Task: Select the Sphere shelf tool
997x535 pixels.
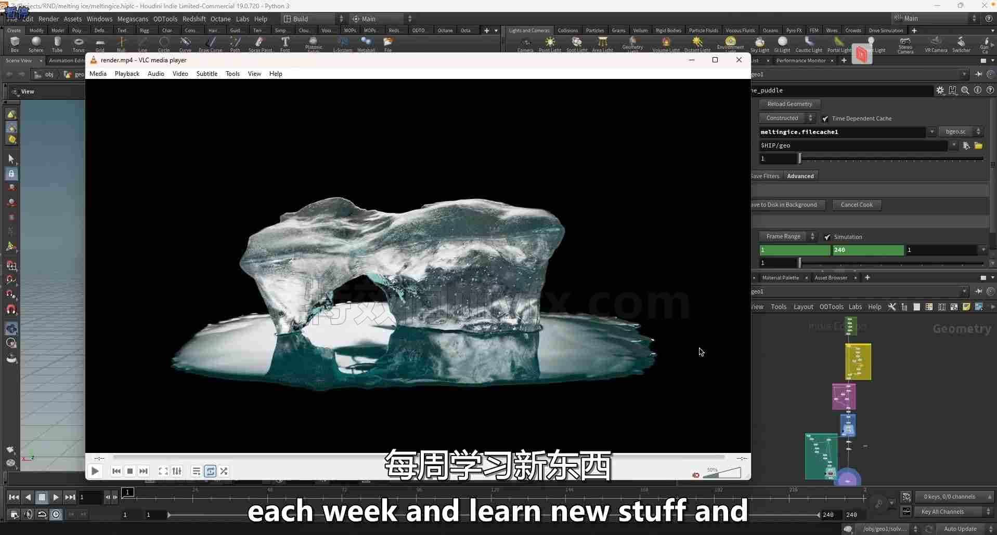Action: pos(36,44)
